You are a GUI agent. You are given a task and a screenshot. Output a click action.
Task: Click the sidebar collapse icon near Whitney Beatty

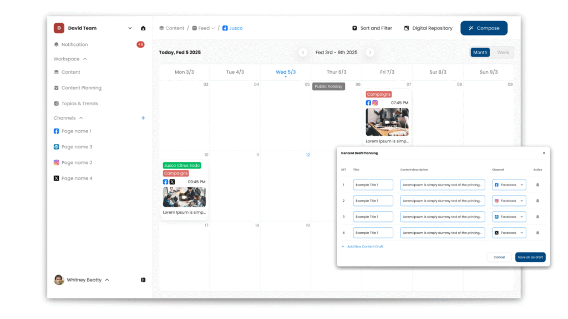coord(143,280)
